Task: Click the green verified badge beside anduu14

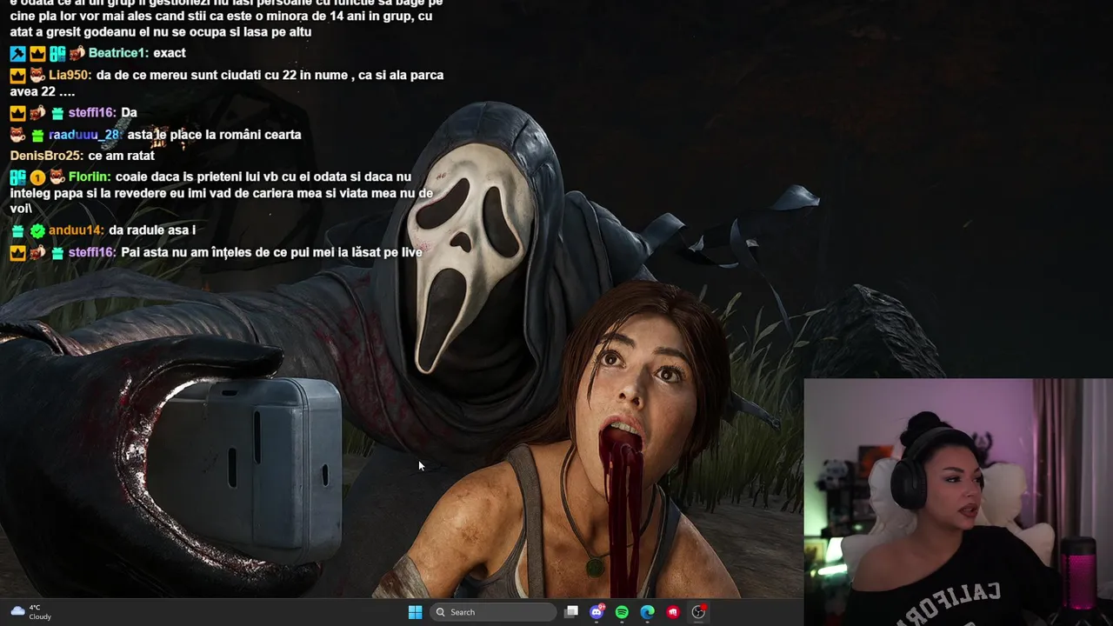Action: tap(37, 230)
